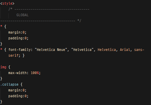Click the first padding:0 declaration

(x=18, y=38)
